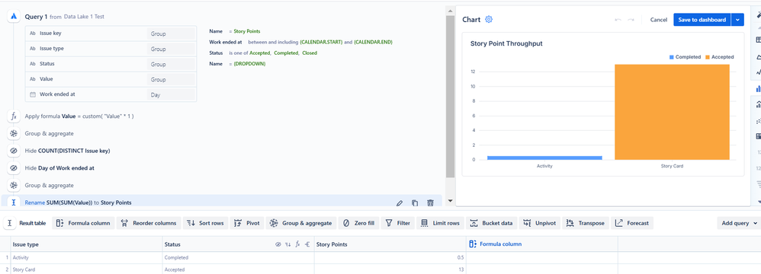Choose Forecast in the toolbar
Viewport: 761px width, 274px height.
pos(632,223)
